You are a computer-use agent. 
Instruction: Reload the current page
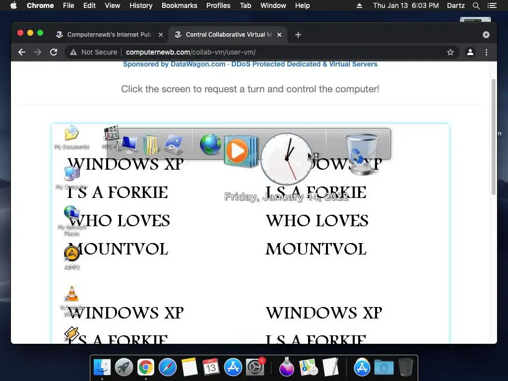point(54,52)
